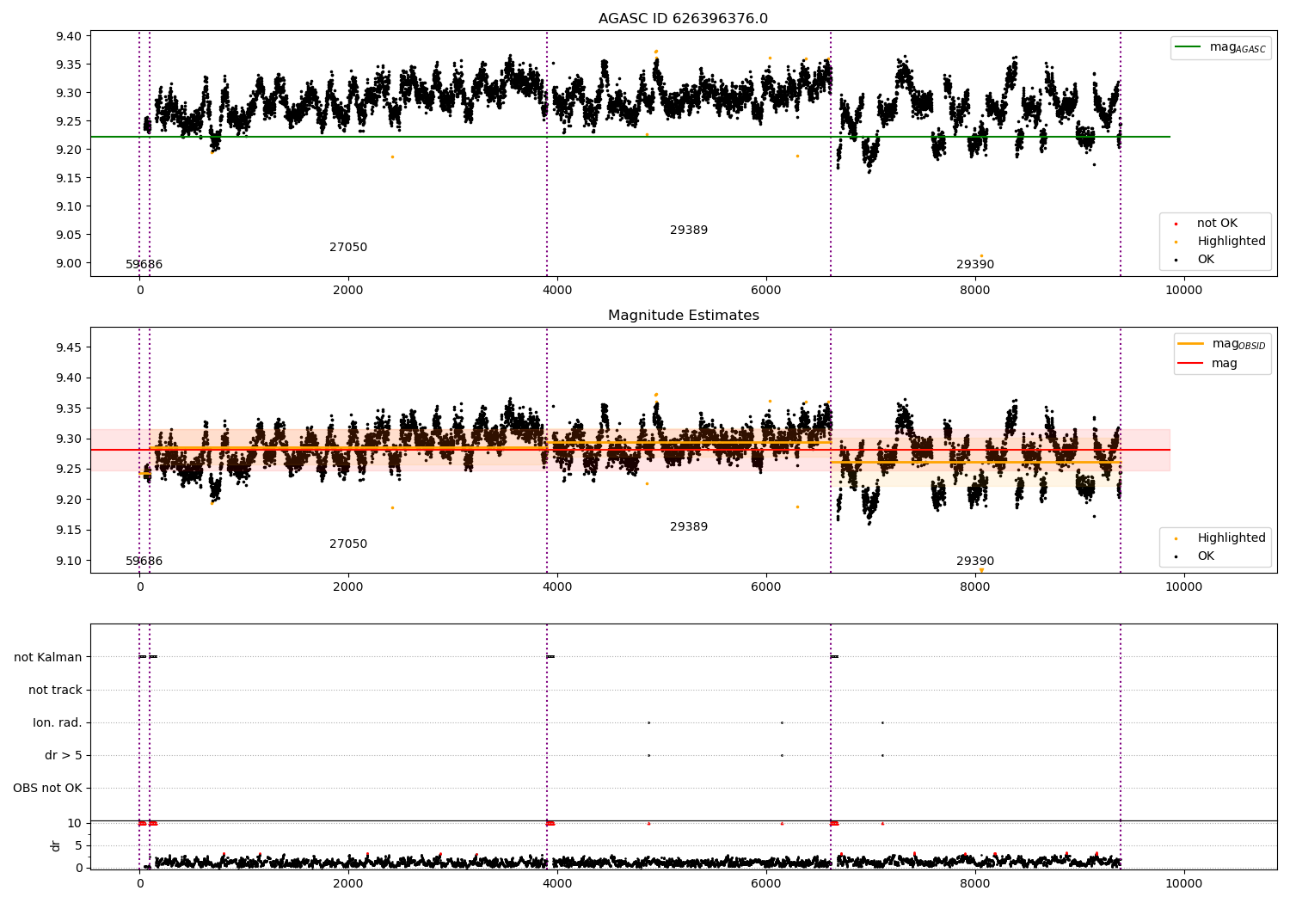
Task: Click the 'Ion. rad.' flag point near x=7100
Action: (882, 722)
